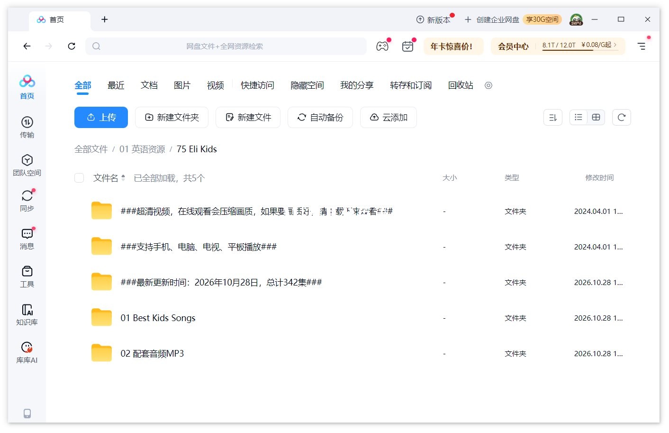
Task: Open the 消息 messages sidebar icon
Action: pos(27,239)
